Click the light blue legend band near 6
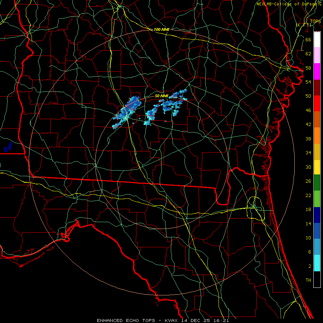Viewport: 323px width, 323px height. (317, 247)
